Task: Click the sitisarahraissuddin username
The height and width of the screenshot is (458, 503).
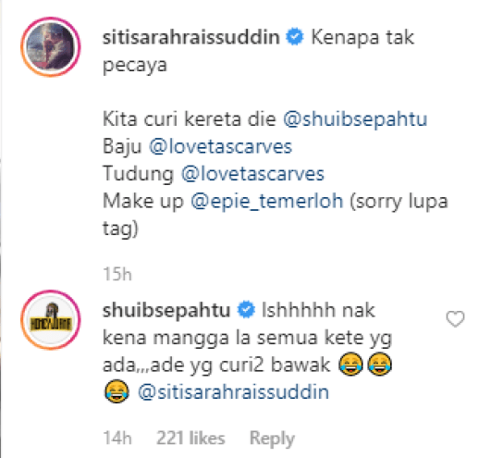Action: pyautogui.click(x=191, y=37)
